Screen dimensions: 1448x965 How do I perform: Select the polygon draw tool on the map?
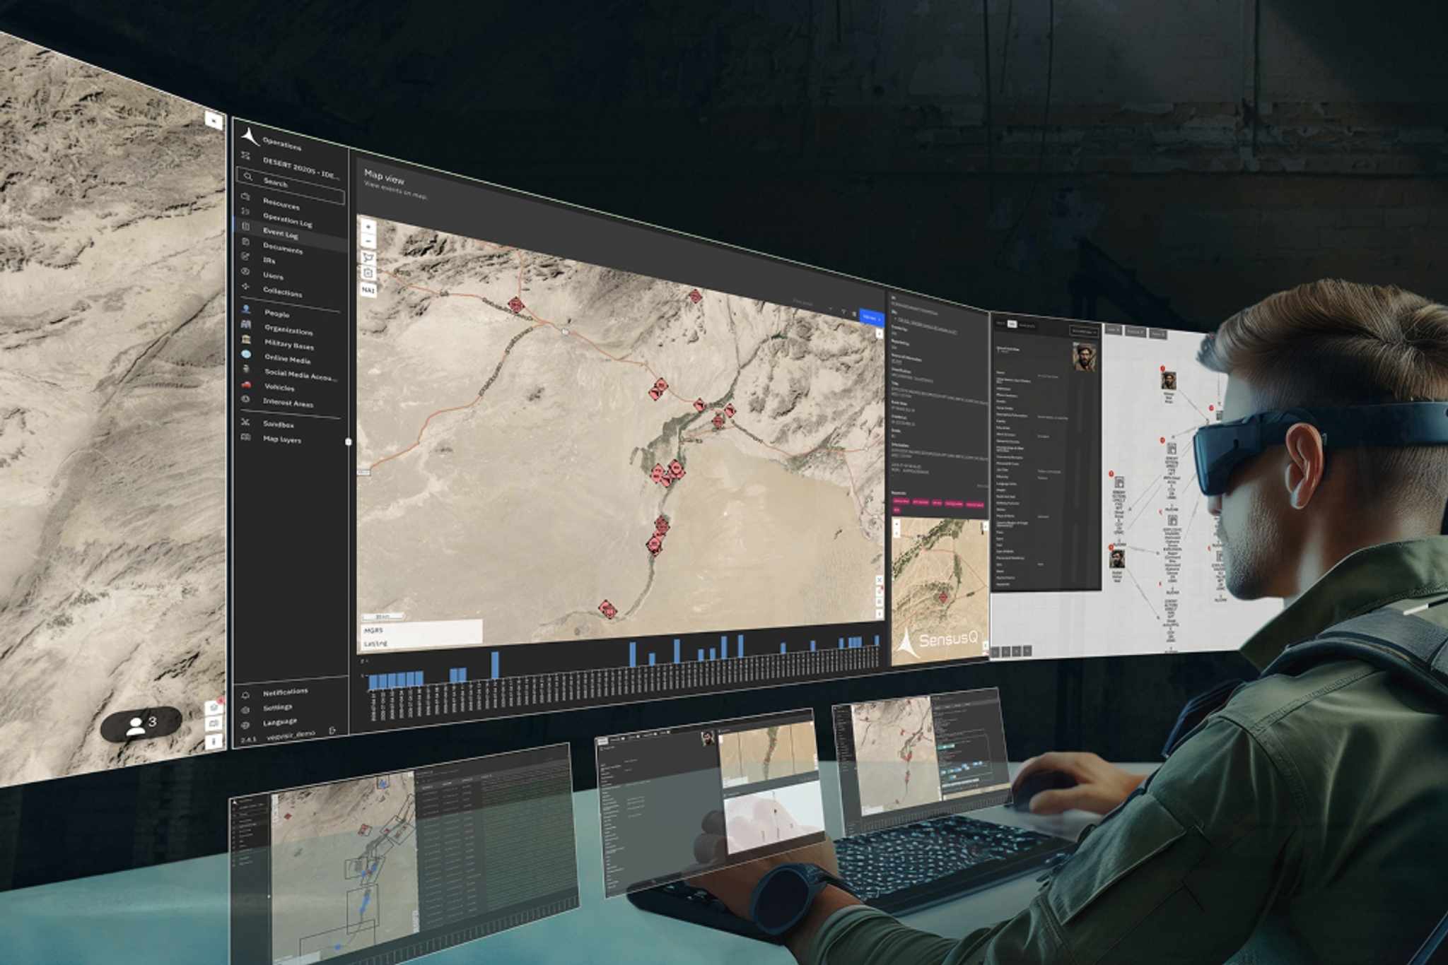(368, 257)
